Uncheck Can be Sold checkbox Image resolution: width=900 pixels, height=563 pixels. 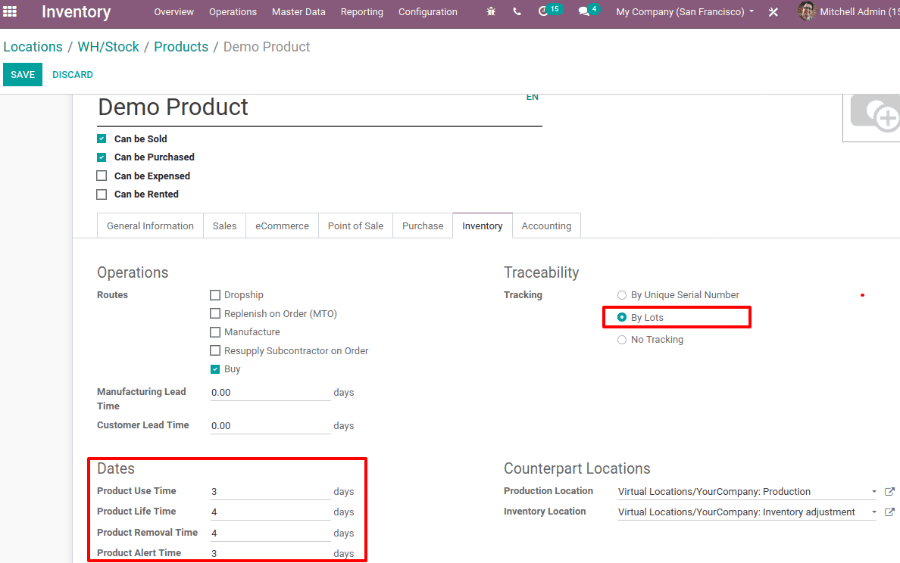(x=102, y=138)
